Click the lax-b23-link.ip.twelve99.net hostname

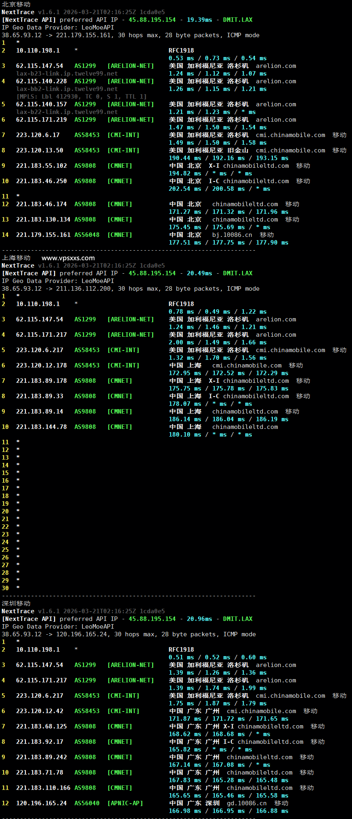coord(67,74)
